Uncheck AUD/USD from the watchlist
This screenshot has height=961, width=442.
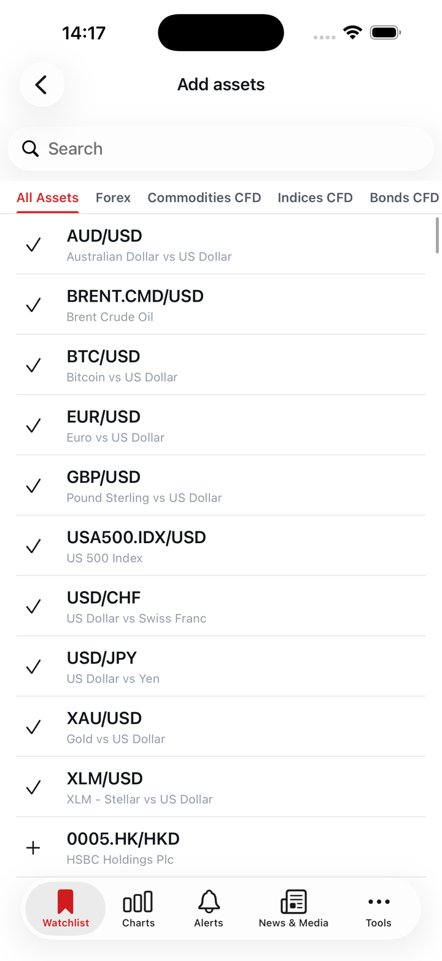[x=33, y=245]
